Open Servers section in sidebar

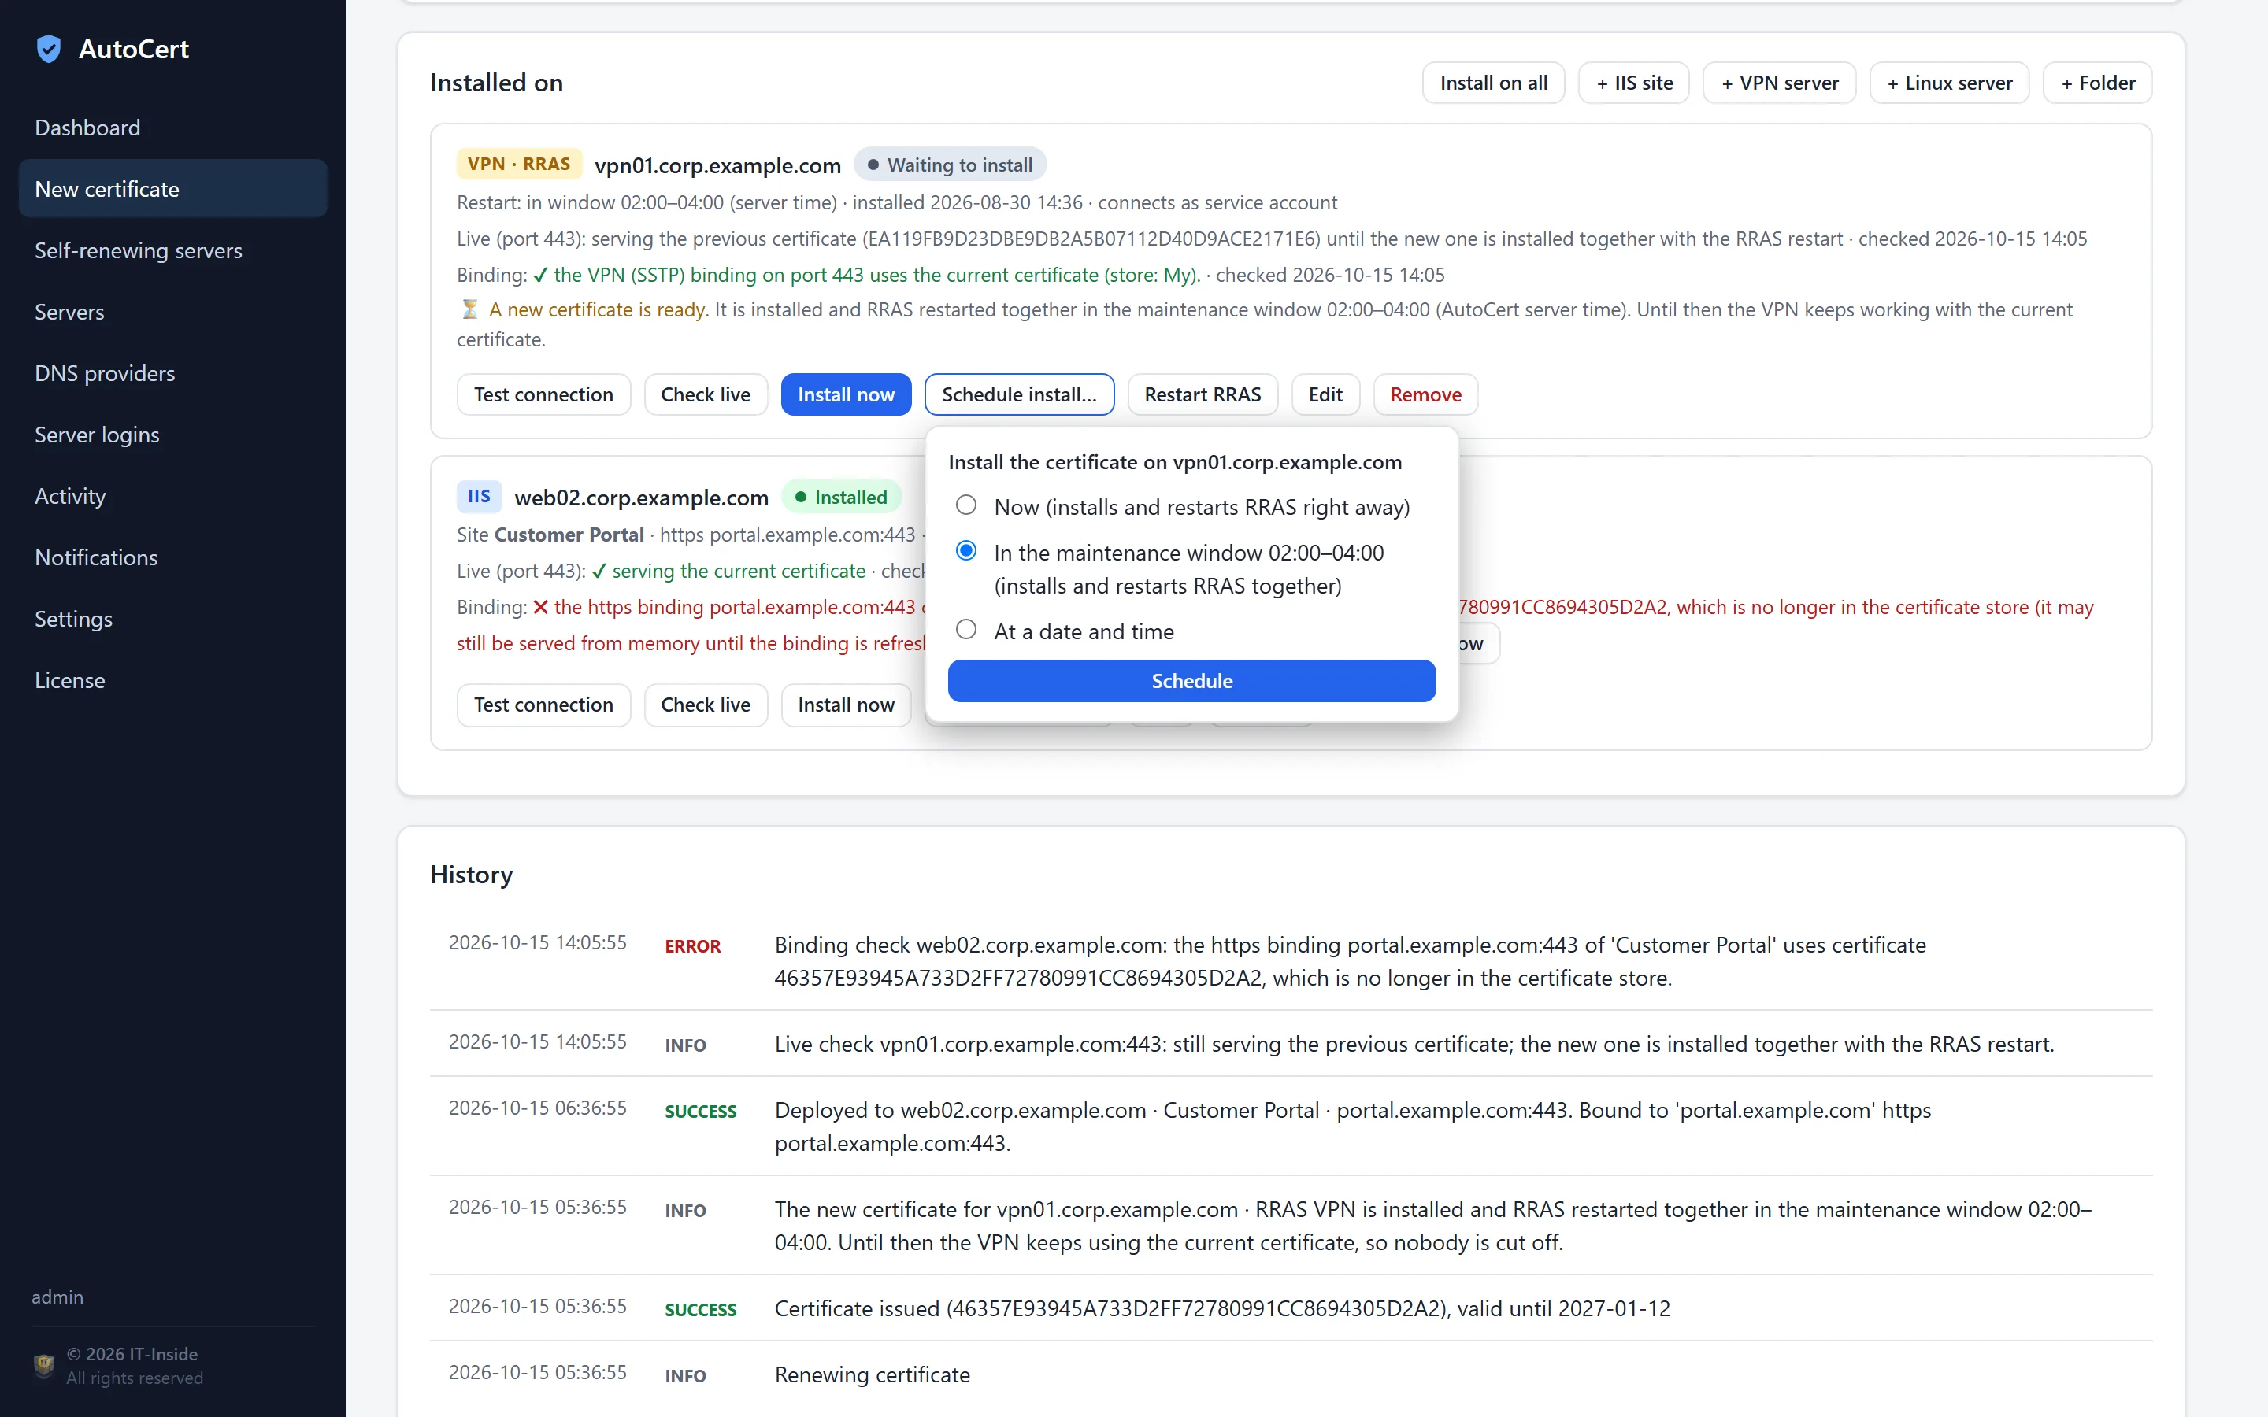[173, 311]
